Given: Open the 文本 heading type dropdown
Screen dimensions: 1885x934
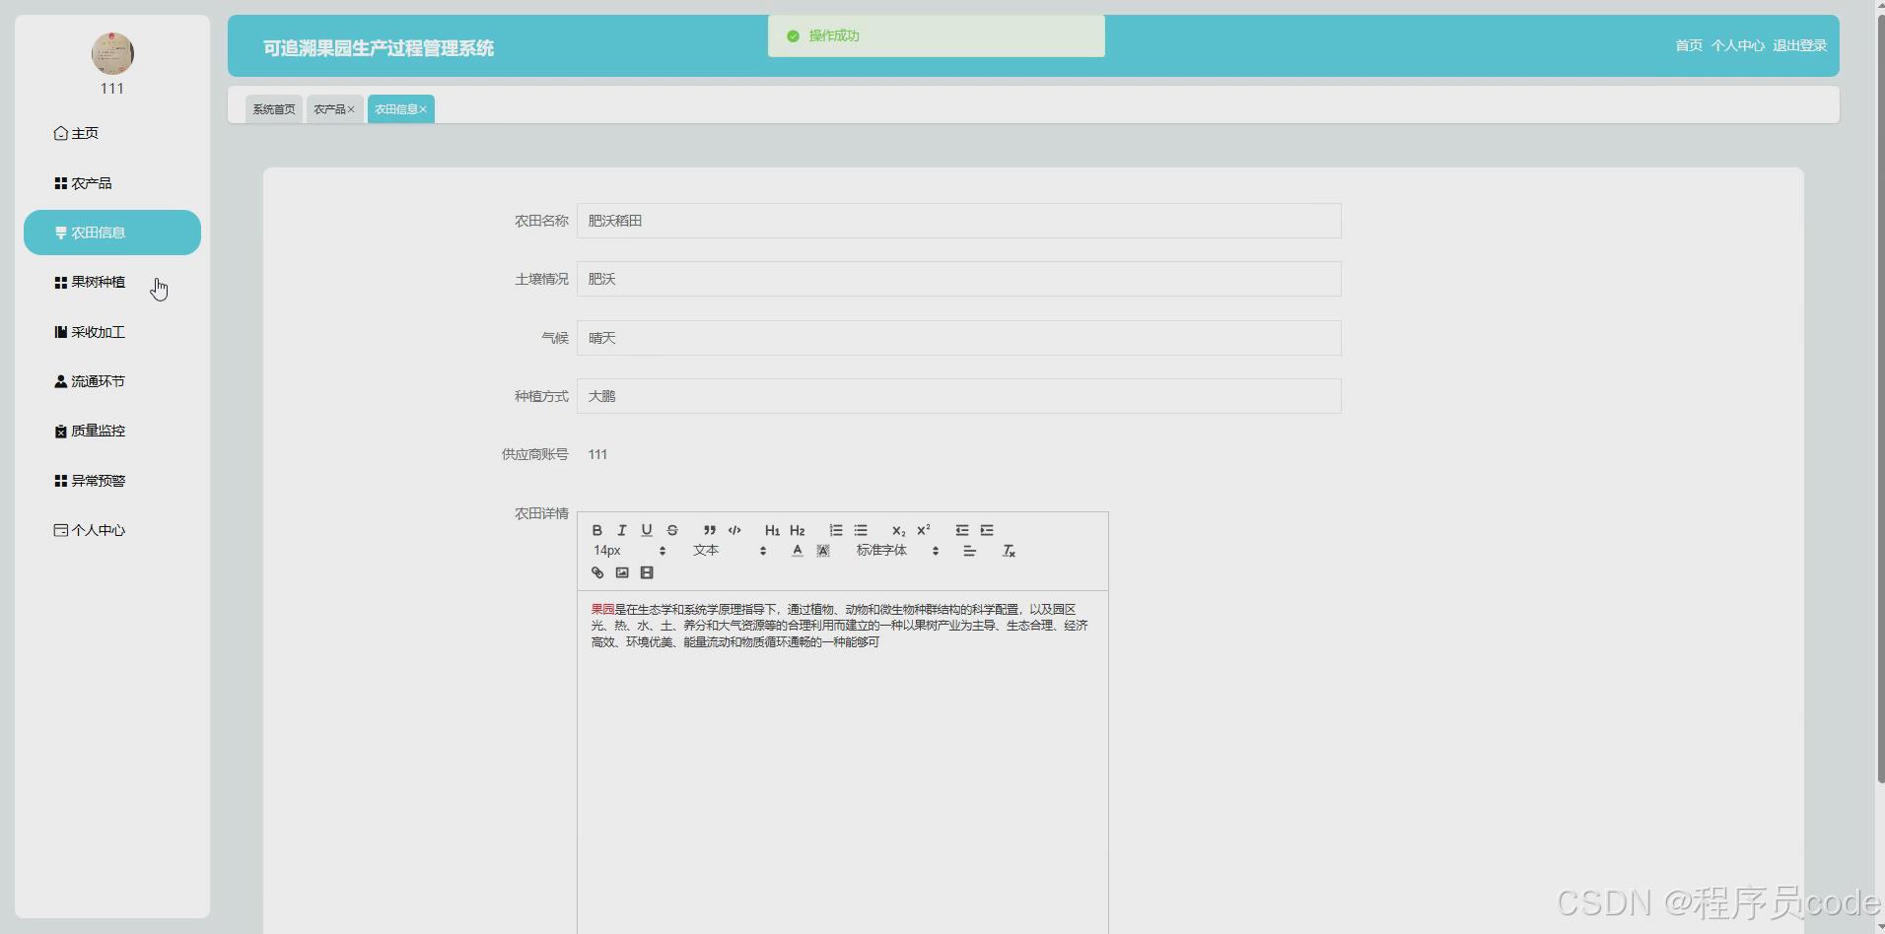Looking at the screenshot, I should (730, 551).
